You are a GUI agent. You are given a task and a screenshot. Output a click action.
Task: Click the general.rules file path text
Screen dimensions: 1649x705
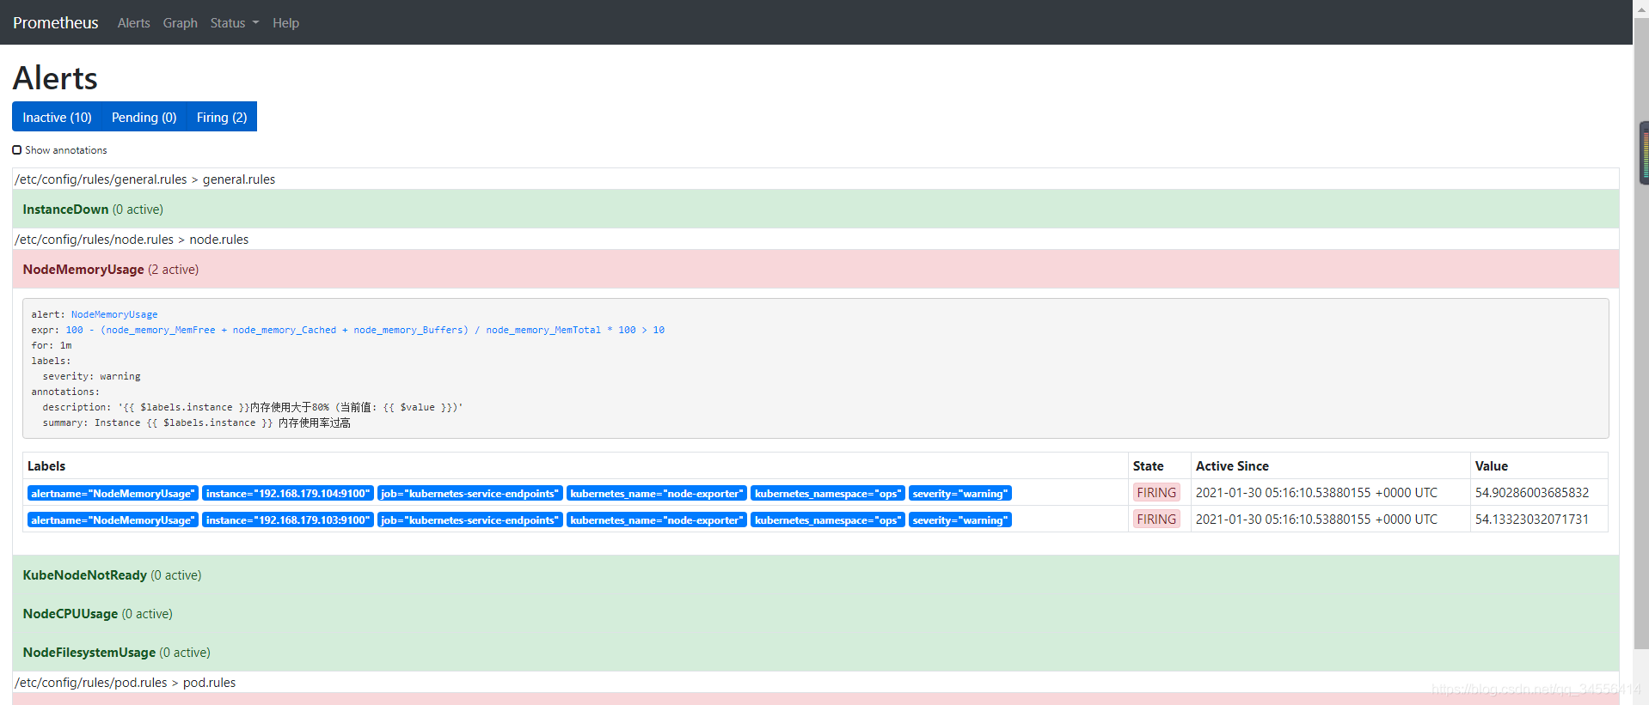pyautogui.click(x=145, y=179)
